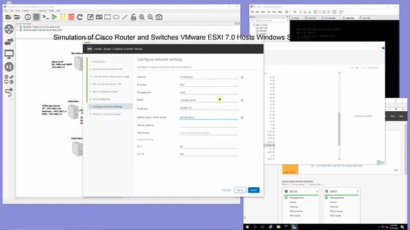Screen dimensions: 410x230
Task: Expand the second server in GNS3 servers summary
Action: [x=17, y=30]
